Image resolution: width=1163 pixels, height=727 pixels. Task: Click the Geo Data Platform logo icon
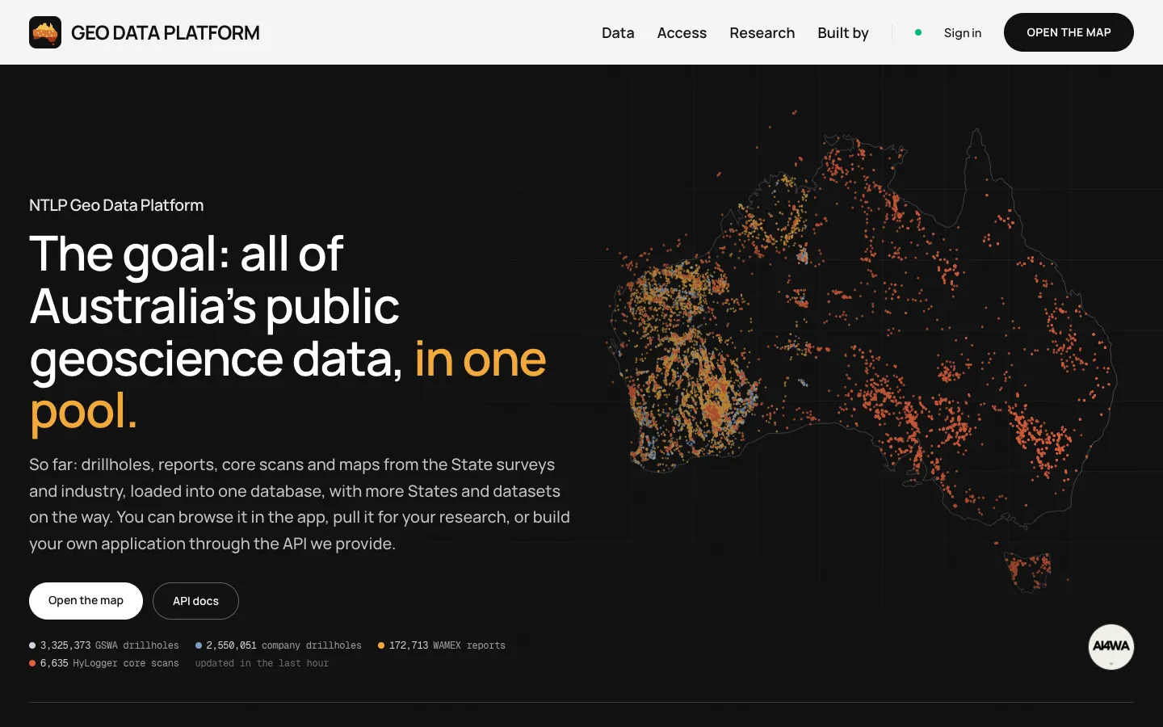click(45, 32)
